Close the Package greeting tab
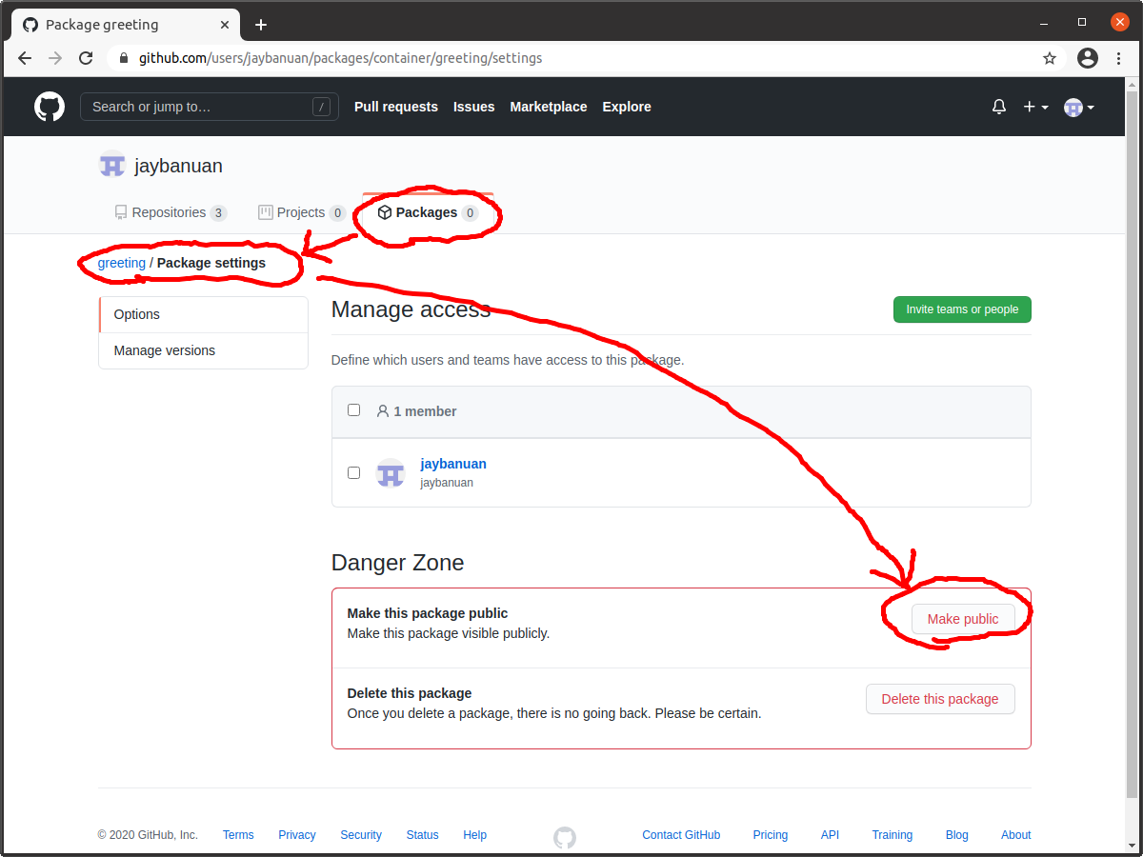This screenshot has width=1143, height=857. (x=227, y=25)
